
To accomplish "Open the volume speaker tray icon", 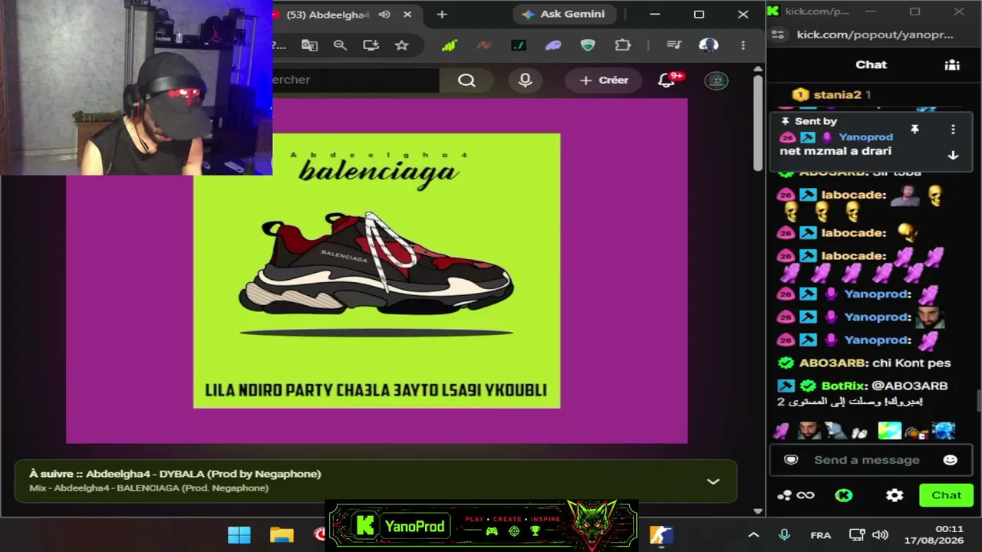I will click(880, 535).
